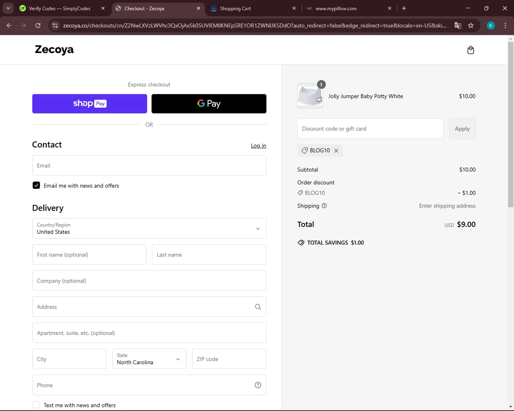Viewport: 514px width, 411px height.
Task: Click the browser address bar URL
Action: click(x=255, y=25)
